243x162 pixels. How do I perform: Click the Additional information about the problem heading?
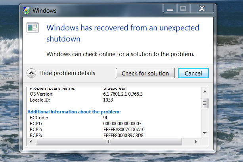click(x=74, y=112)
